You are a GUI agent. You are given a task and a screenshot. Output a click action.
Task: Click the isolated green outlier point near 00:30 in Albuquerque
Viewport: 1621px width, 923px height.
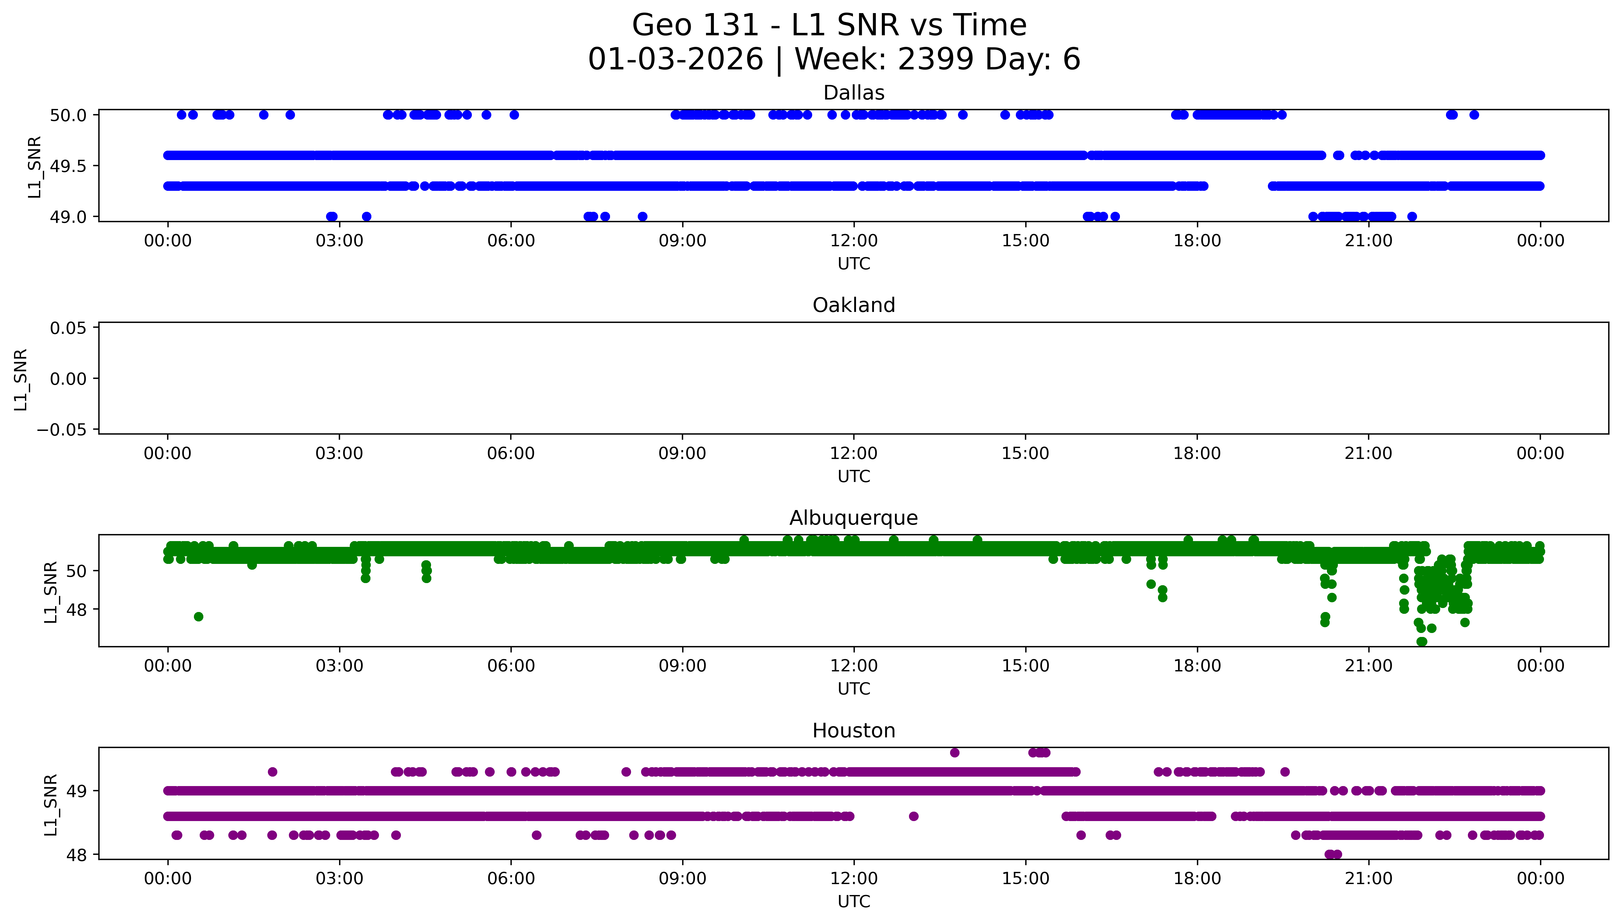pyautogui.click(x=198, y=617)
